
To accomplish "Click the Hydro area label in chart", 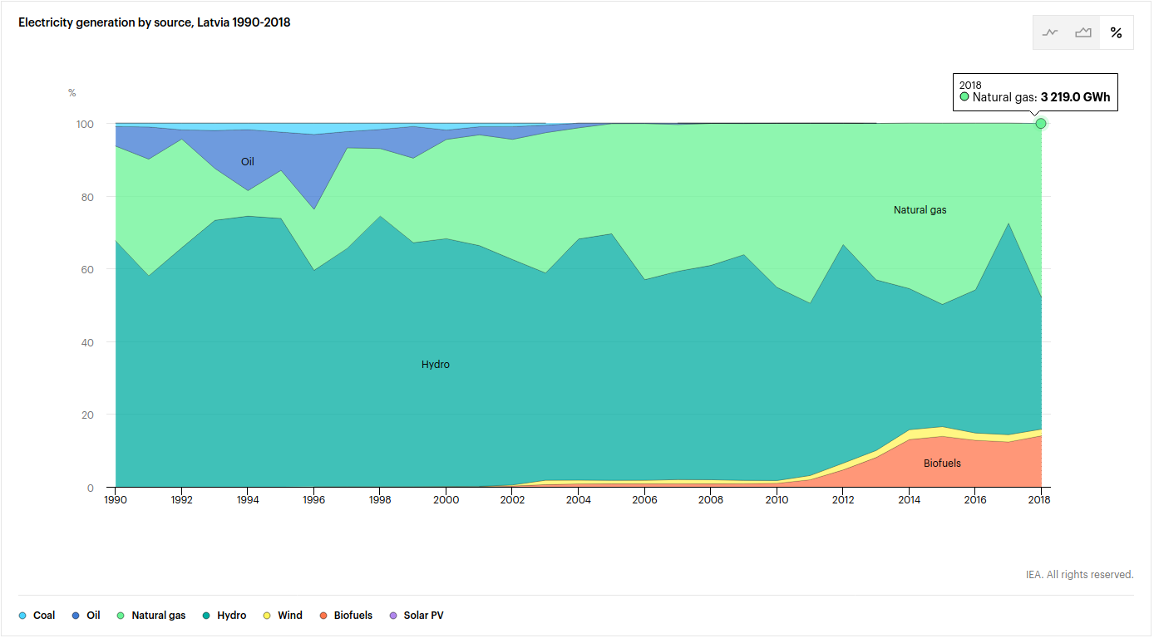I will [436, 365].
